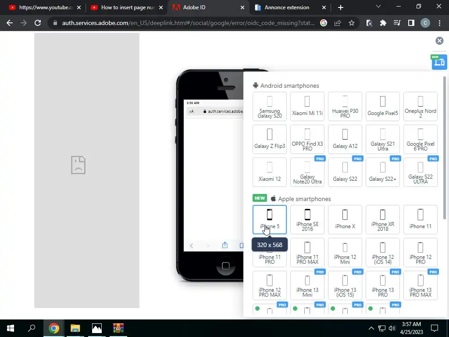Tap the AA reader button in simulated Safari
The width and height of the screenshot is (449, 337).
(x=191, y=111)
